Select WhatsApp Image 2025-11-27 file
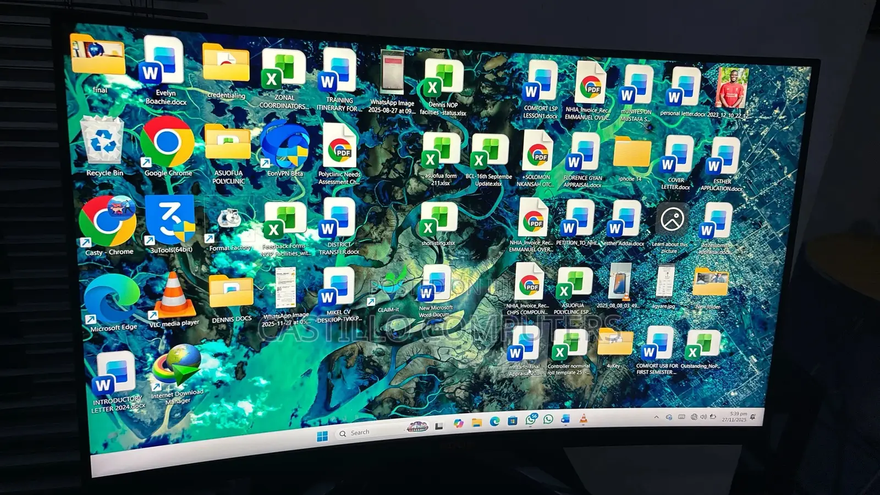 (285, 297)
